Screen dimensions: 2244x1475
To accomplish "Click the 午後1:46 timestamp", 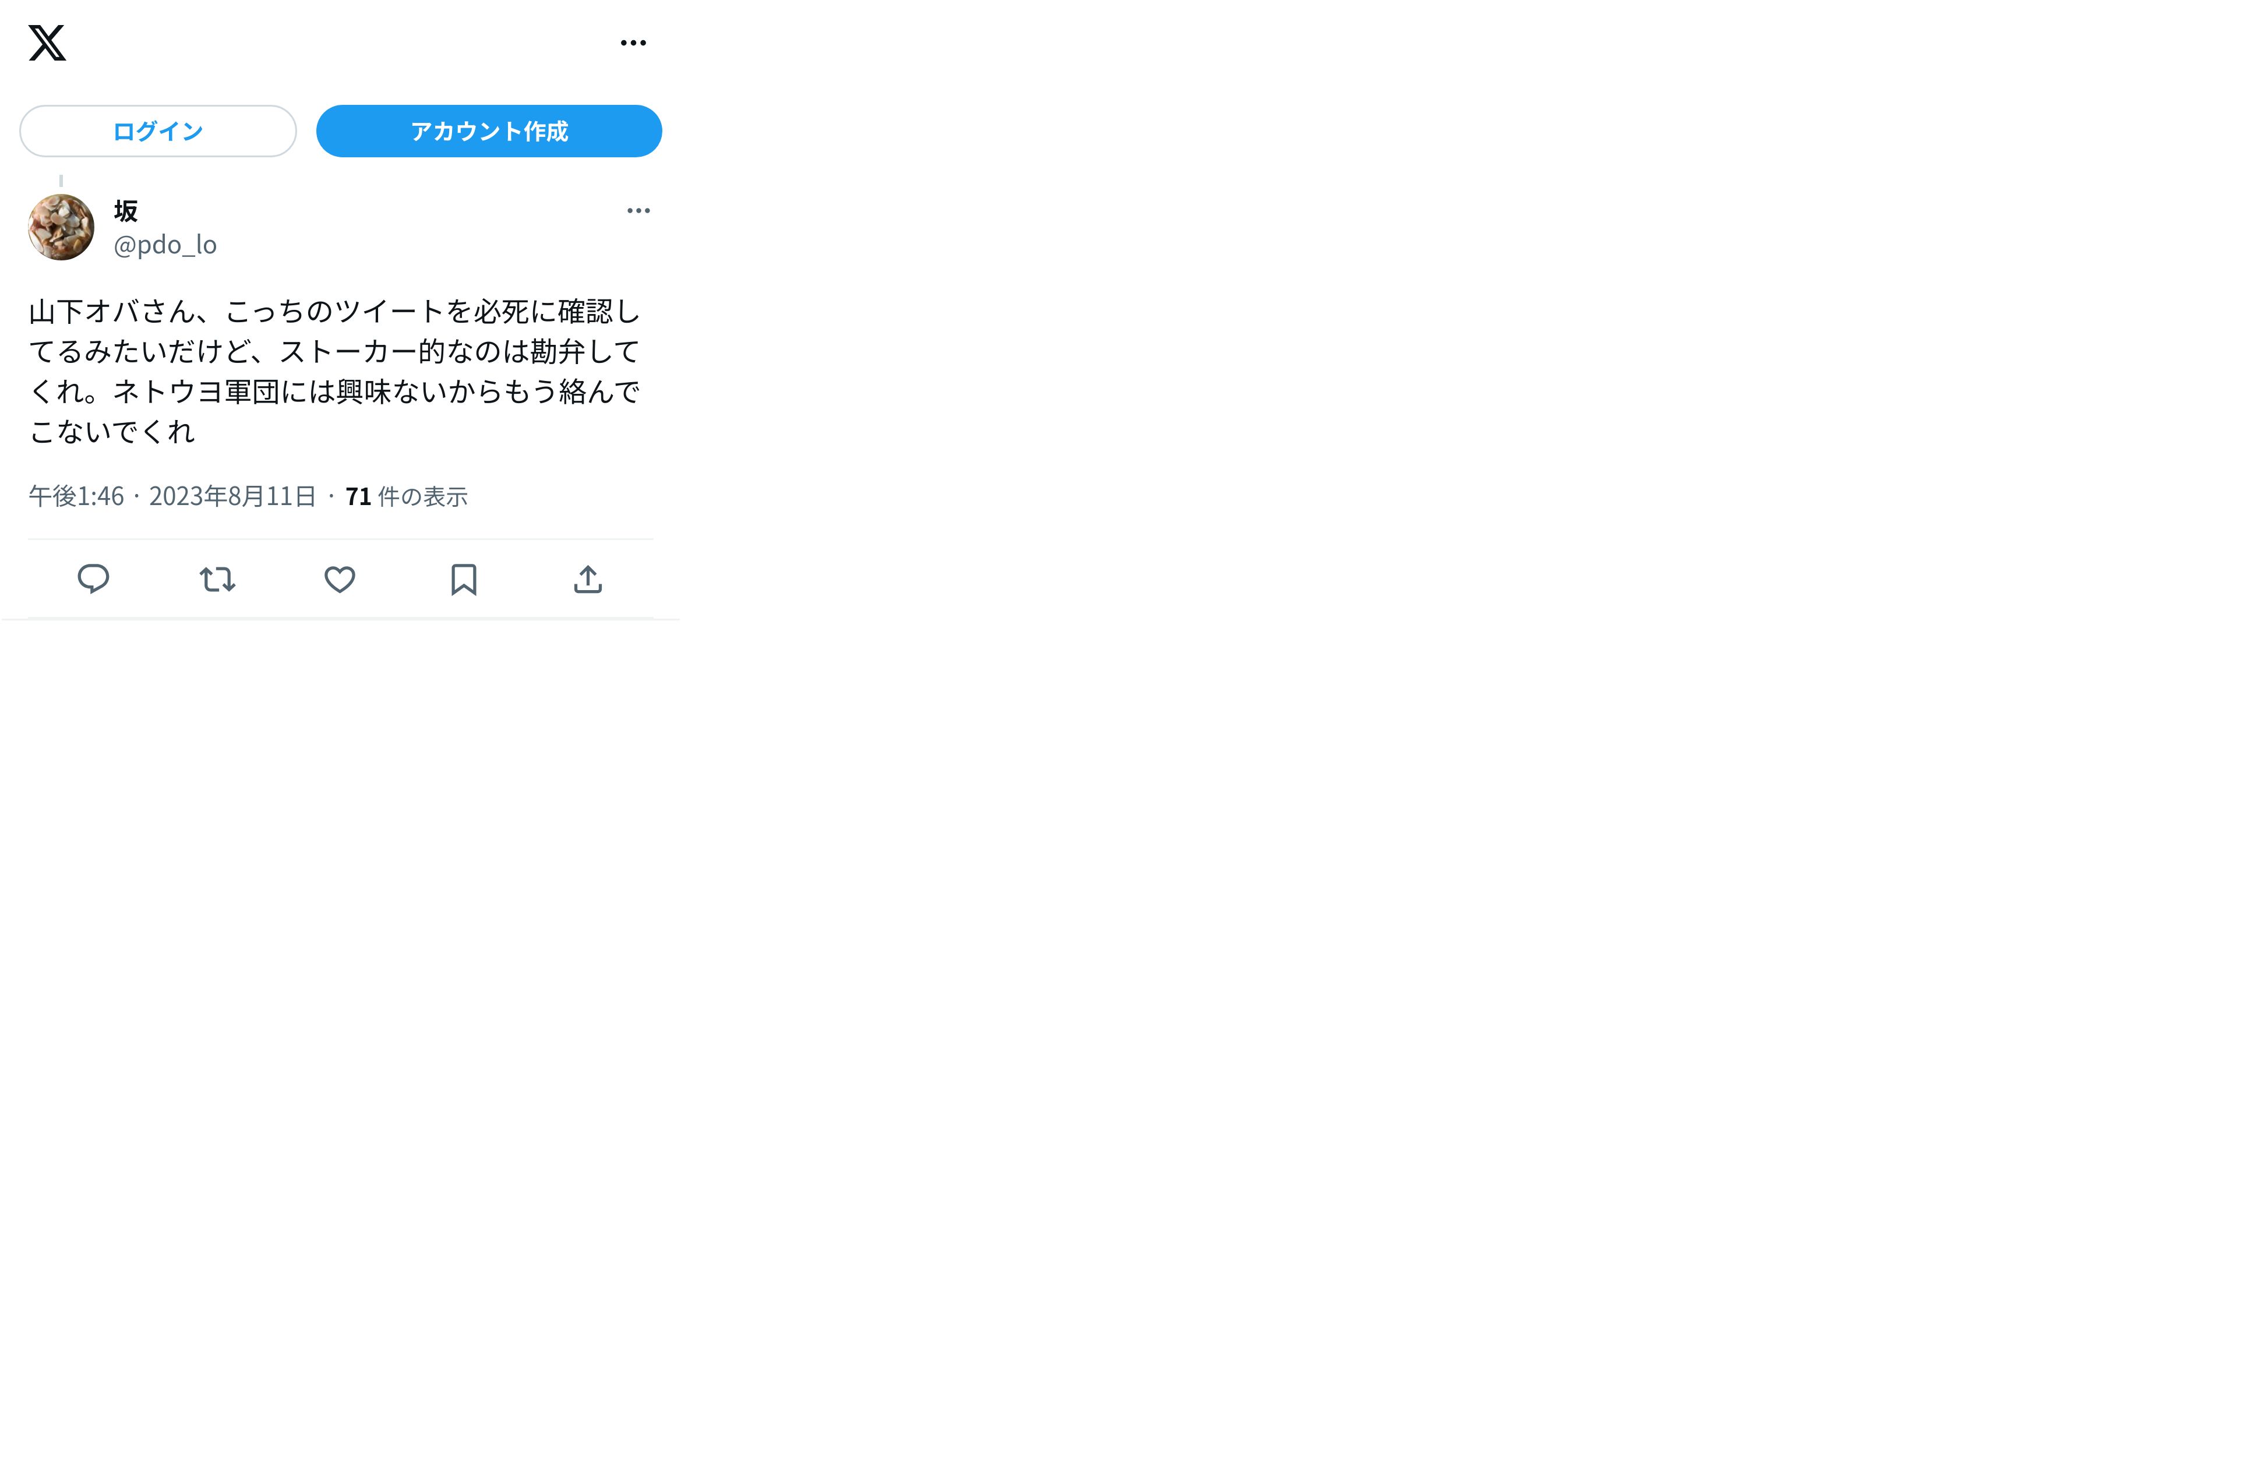I will [76, 496].
